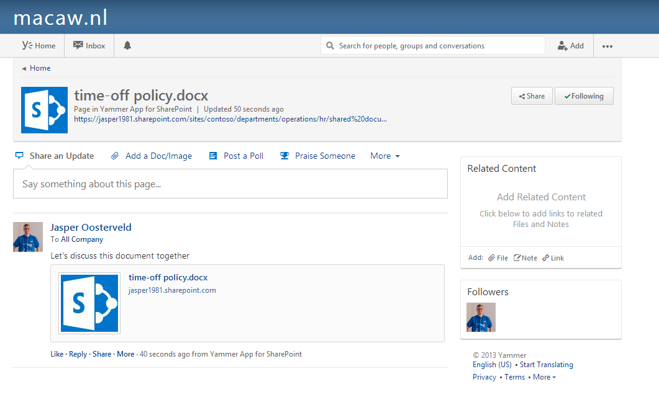Image resolution: width=659 pixels, height=418 pixels.
Task: Open Jasper Oosterveld's profile name link
Action: [91, 227]
